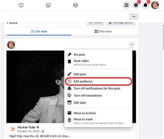Click the three-dot button below top bar
This screenshot has width=164, height=139.
tap(134, 17)
